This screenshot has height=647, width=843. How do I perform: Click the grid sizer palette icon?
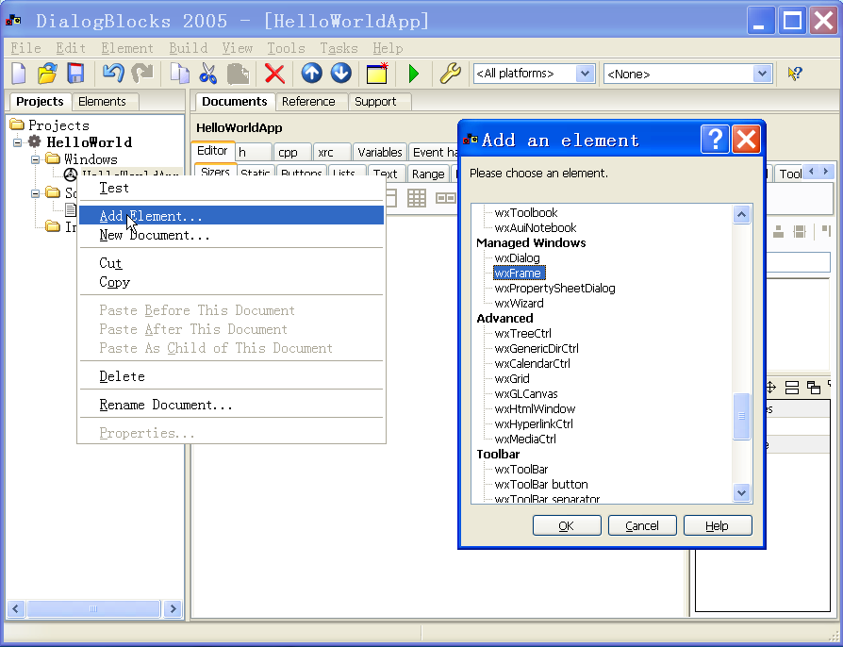(x=417, y=198)
